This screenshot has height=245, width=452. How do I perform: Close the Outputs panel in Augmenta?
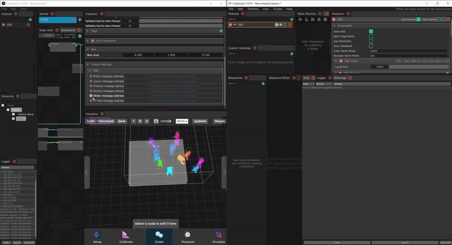tap(16, 14)
